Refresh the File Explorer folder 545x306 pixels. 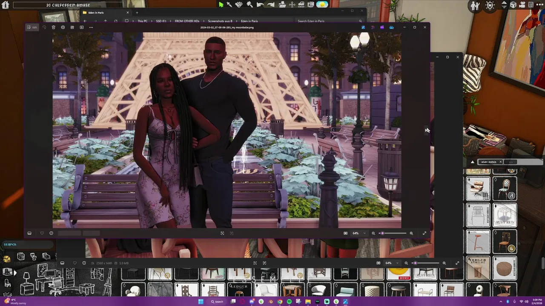point(116,21)
